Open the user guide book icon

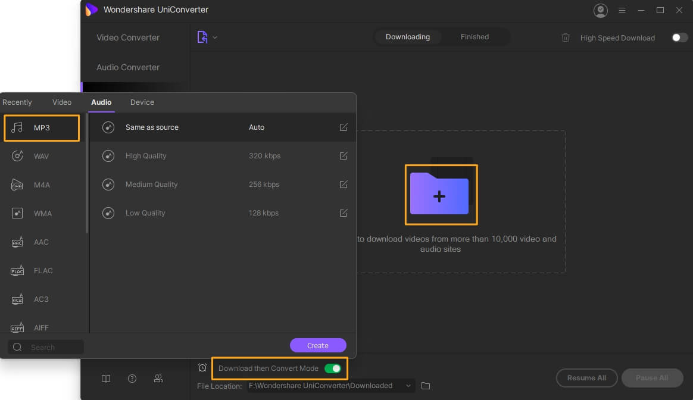pos(106,379)
